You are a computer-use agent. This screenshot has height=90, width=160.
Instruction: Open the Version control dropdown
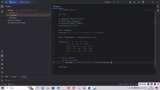(25, 2)
